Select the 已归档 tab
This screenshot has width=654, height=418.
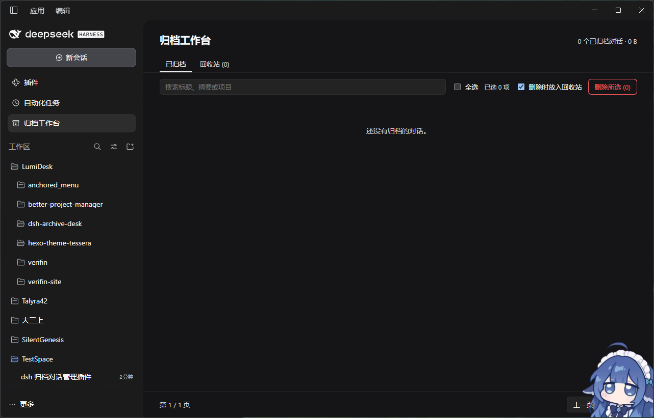point(175,65)
